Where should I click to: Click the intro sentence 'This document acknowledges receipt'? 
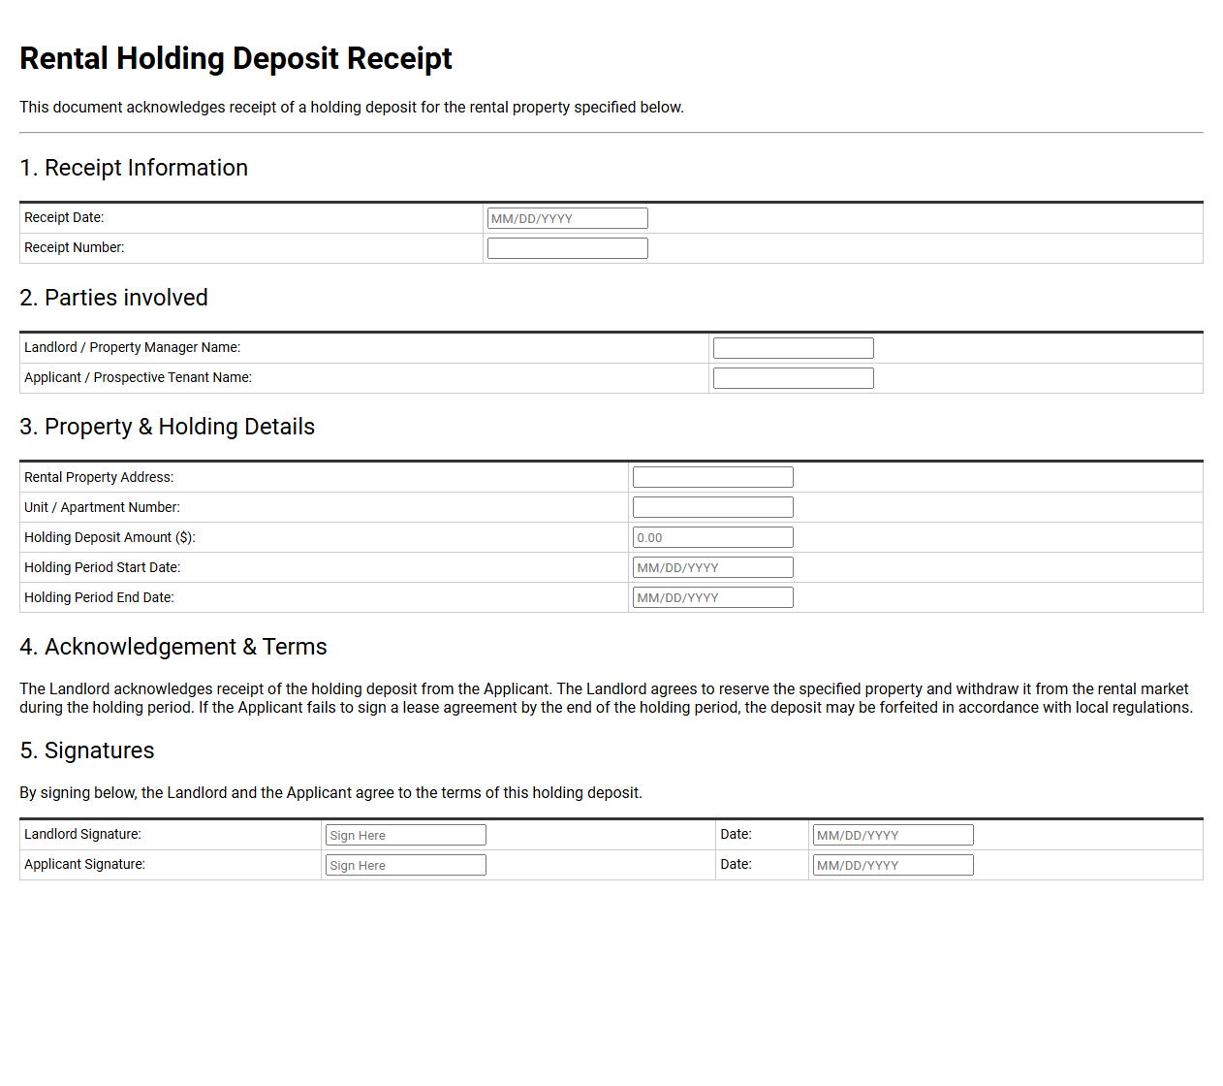click(352, 107)
